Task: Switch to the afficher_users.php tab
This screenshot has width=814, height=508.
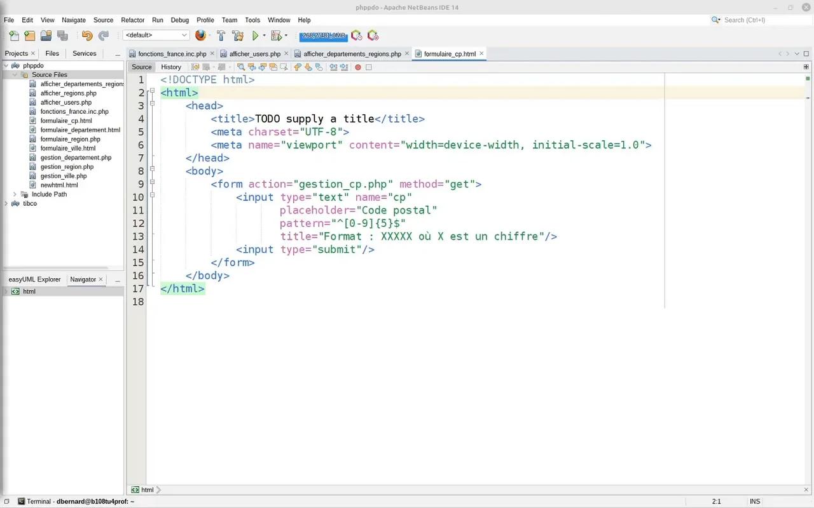Action: (254, 54)
